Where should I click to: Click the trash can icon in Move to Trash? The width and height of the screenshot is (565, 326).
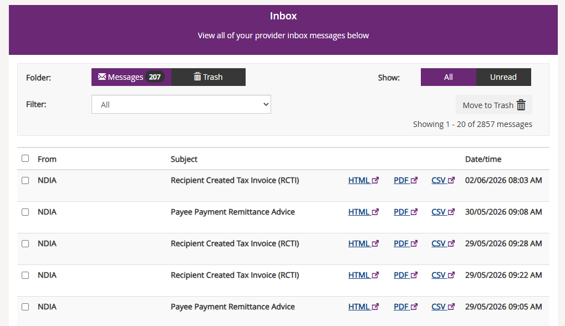(x=521, y=105)
